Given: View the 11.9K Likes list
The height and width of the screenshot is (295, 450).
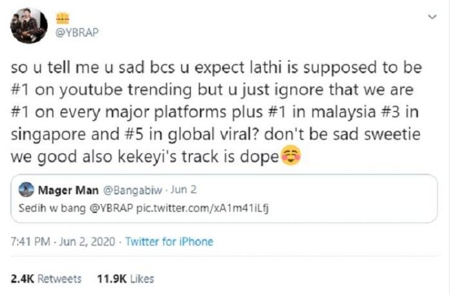Looking at the screenshot, I should point(125,279).
